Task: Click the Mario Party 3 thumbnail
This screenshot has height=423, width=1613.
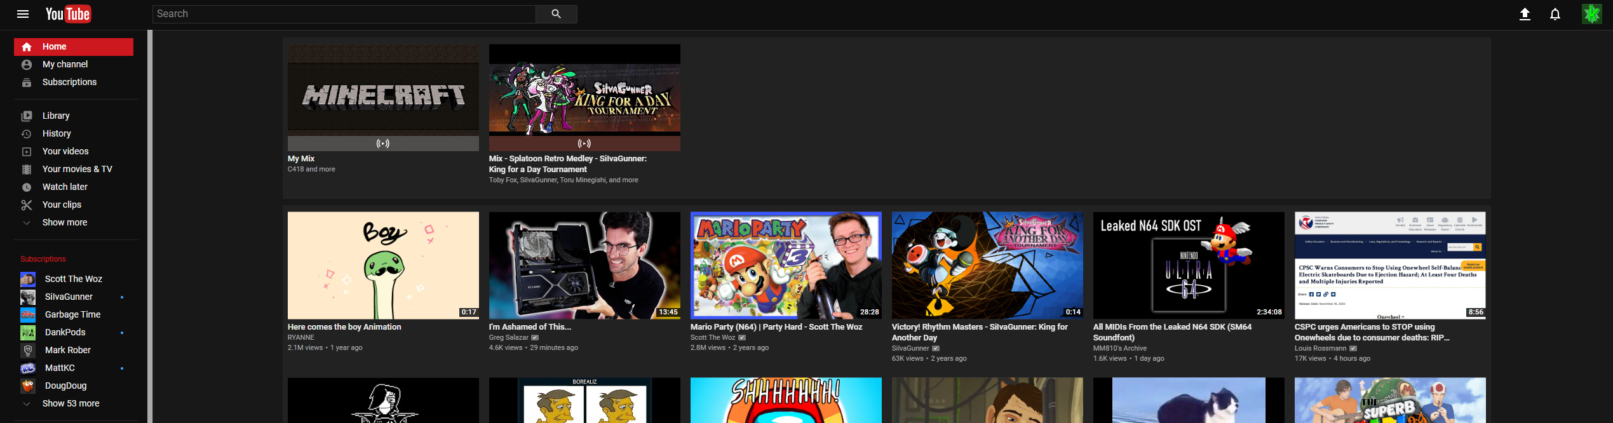Action: 786,265
